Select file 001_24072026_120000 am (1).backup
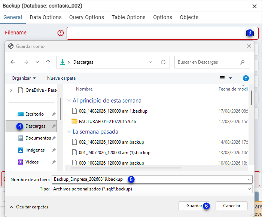The image size is (262, 217). coord(115,153)
